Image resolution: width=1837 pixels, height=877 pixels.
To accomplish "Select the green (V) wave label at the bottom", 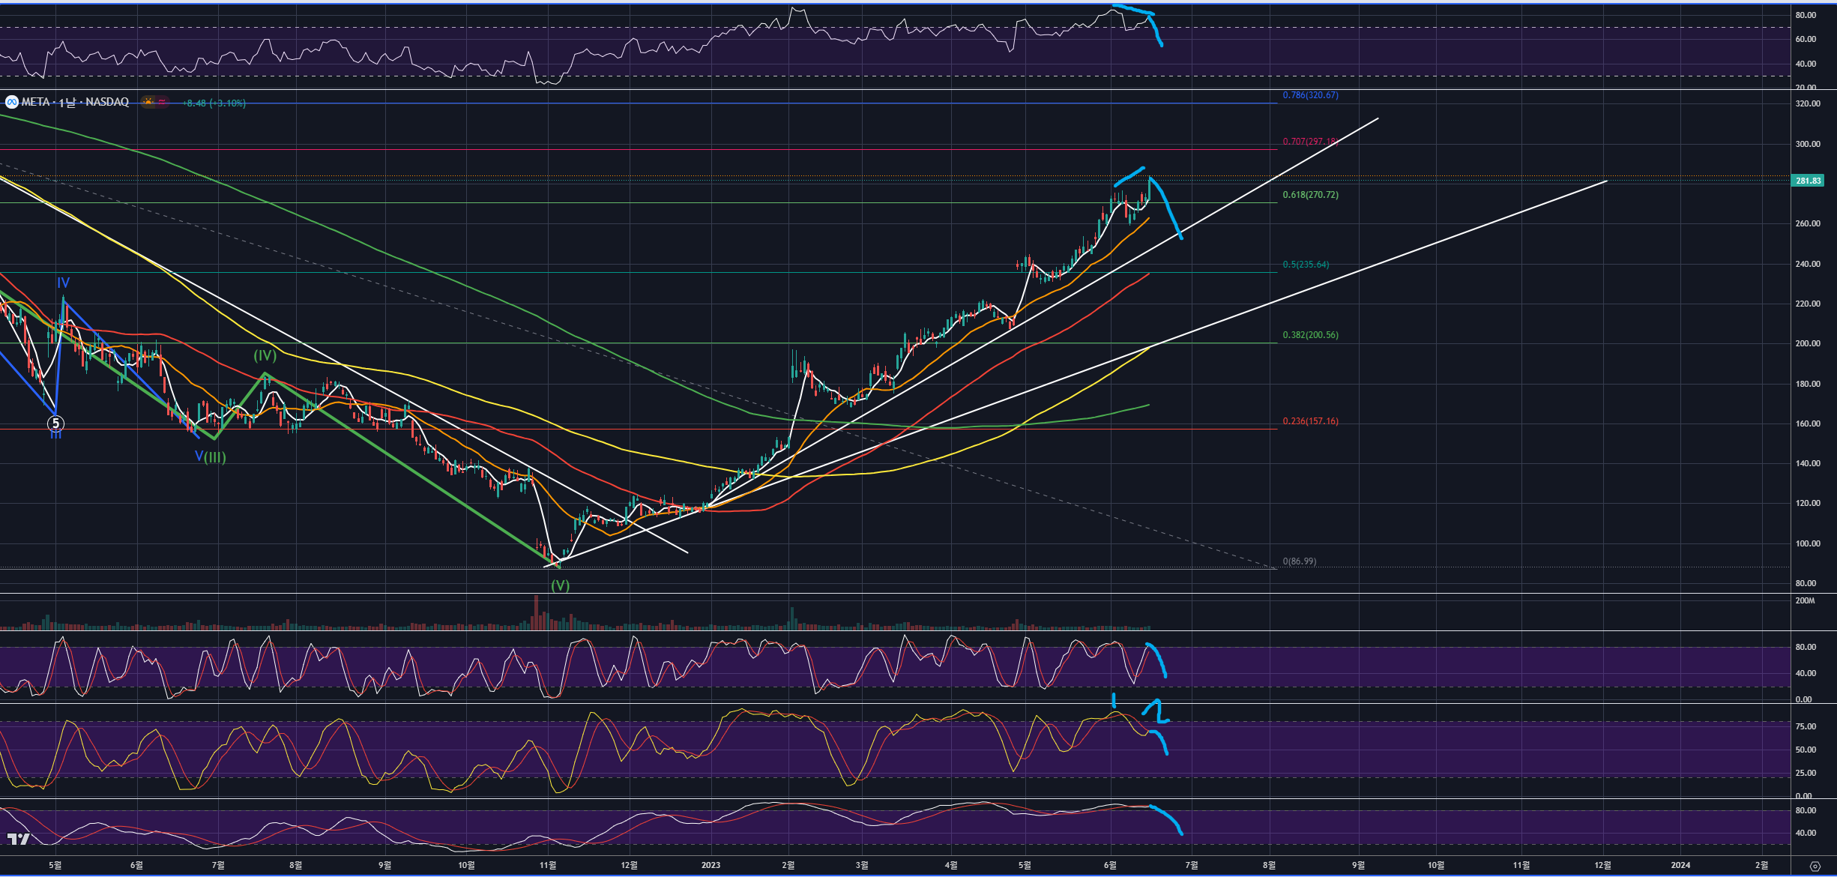I will [x=560, y=585].
